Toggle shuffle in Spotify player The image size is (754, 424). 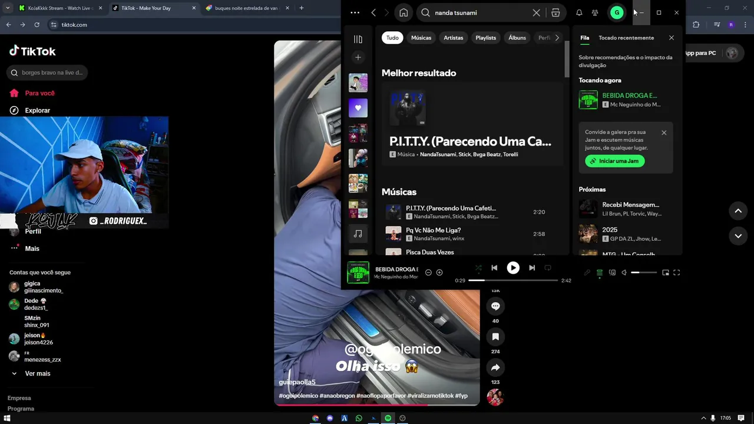[x=478, y=268]
